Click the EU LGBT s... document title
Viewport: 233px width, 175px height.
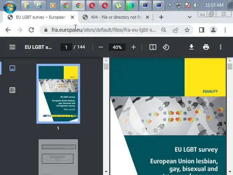point(38,47)
